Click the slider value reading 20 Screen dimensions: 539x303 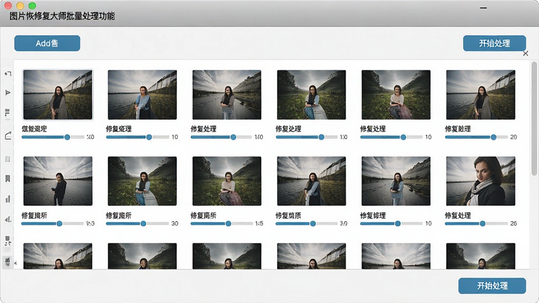514,137
